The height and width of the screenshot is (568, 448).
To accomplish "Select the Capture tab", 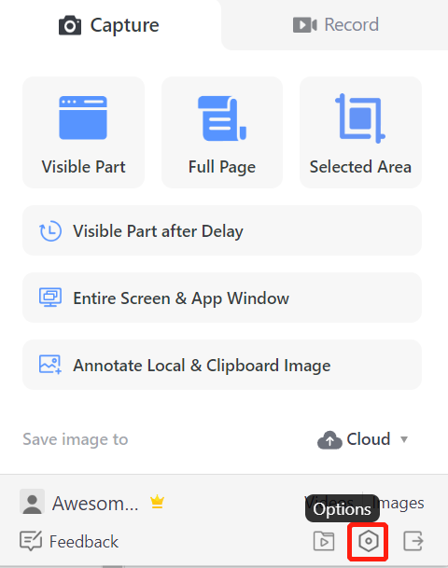I will tap(109, 25).
